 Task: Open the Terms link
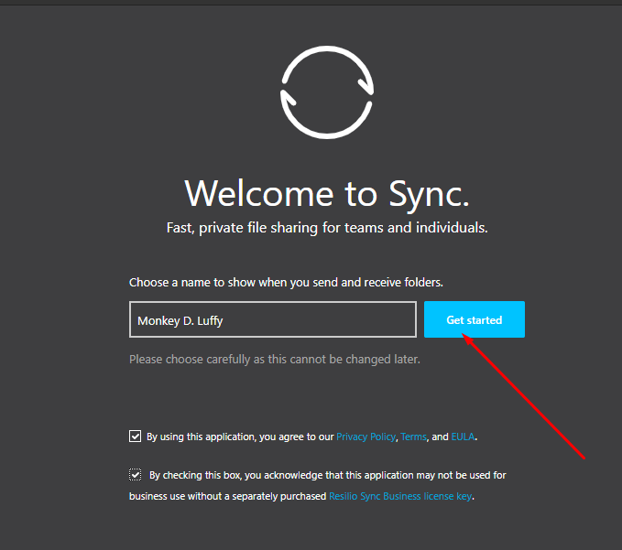[413, 437]
